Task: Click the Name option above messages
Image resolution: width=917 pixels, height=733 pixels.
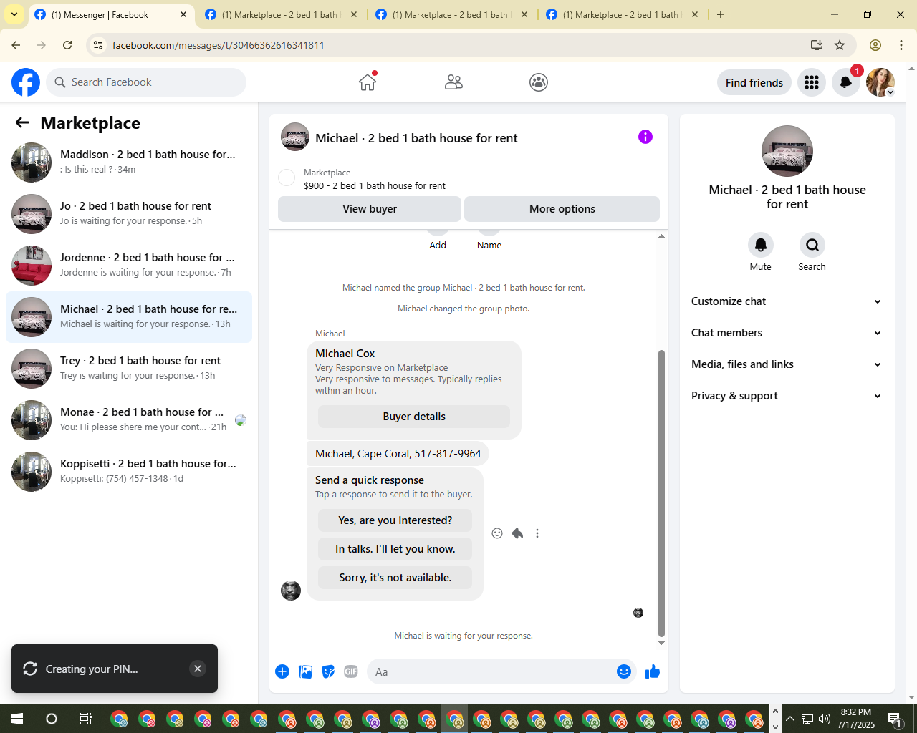Action: pos(489,245)
